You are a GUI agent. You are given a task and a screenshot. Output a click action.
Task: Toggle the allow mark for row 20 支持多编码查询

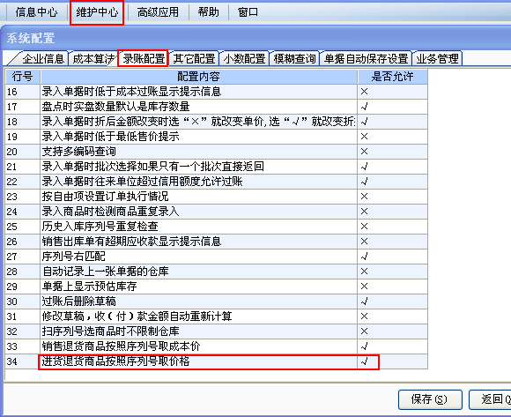tap(392, 152)
